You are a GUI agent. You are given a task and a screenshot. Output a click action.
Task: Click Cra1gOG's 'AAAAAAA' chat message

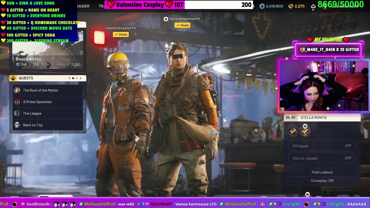356,204
